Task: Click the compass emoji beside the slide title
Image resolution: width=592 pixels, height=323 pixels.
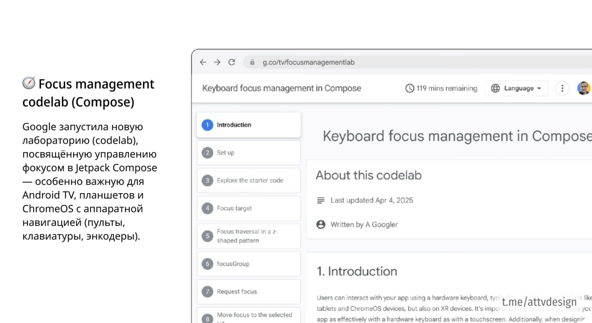Action: pos(29,83)
